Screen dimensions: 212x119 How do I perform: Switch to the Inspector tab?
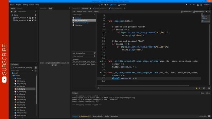pos(43,8)
